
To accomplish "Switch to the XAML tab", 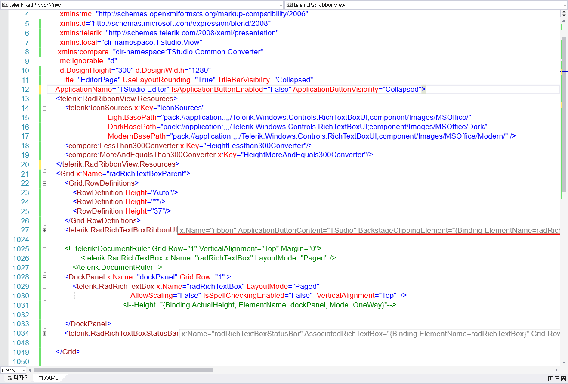I will (48, 378).
